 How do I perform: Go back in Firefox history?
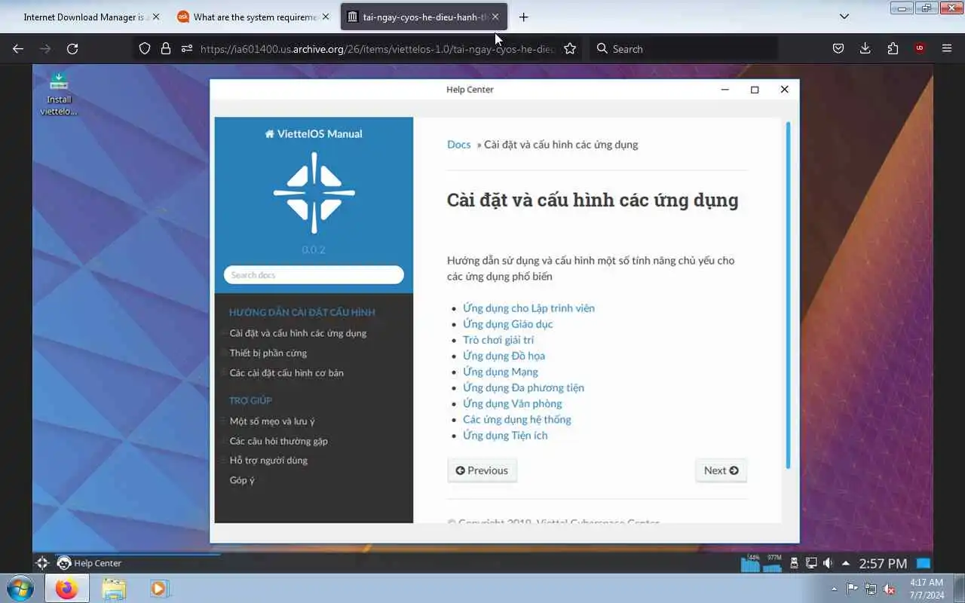click(18, 48)
